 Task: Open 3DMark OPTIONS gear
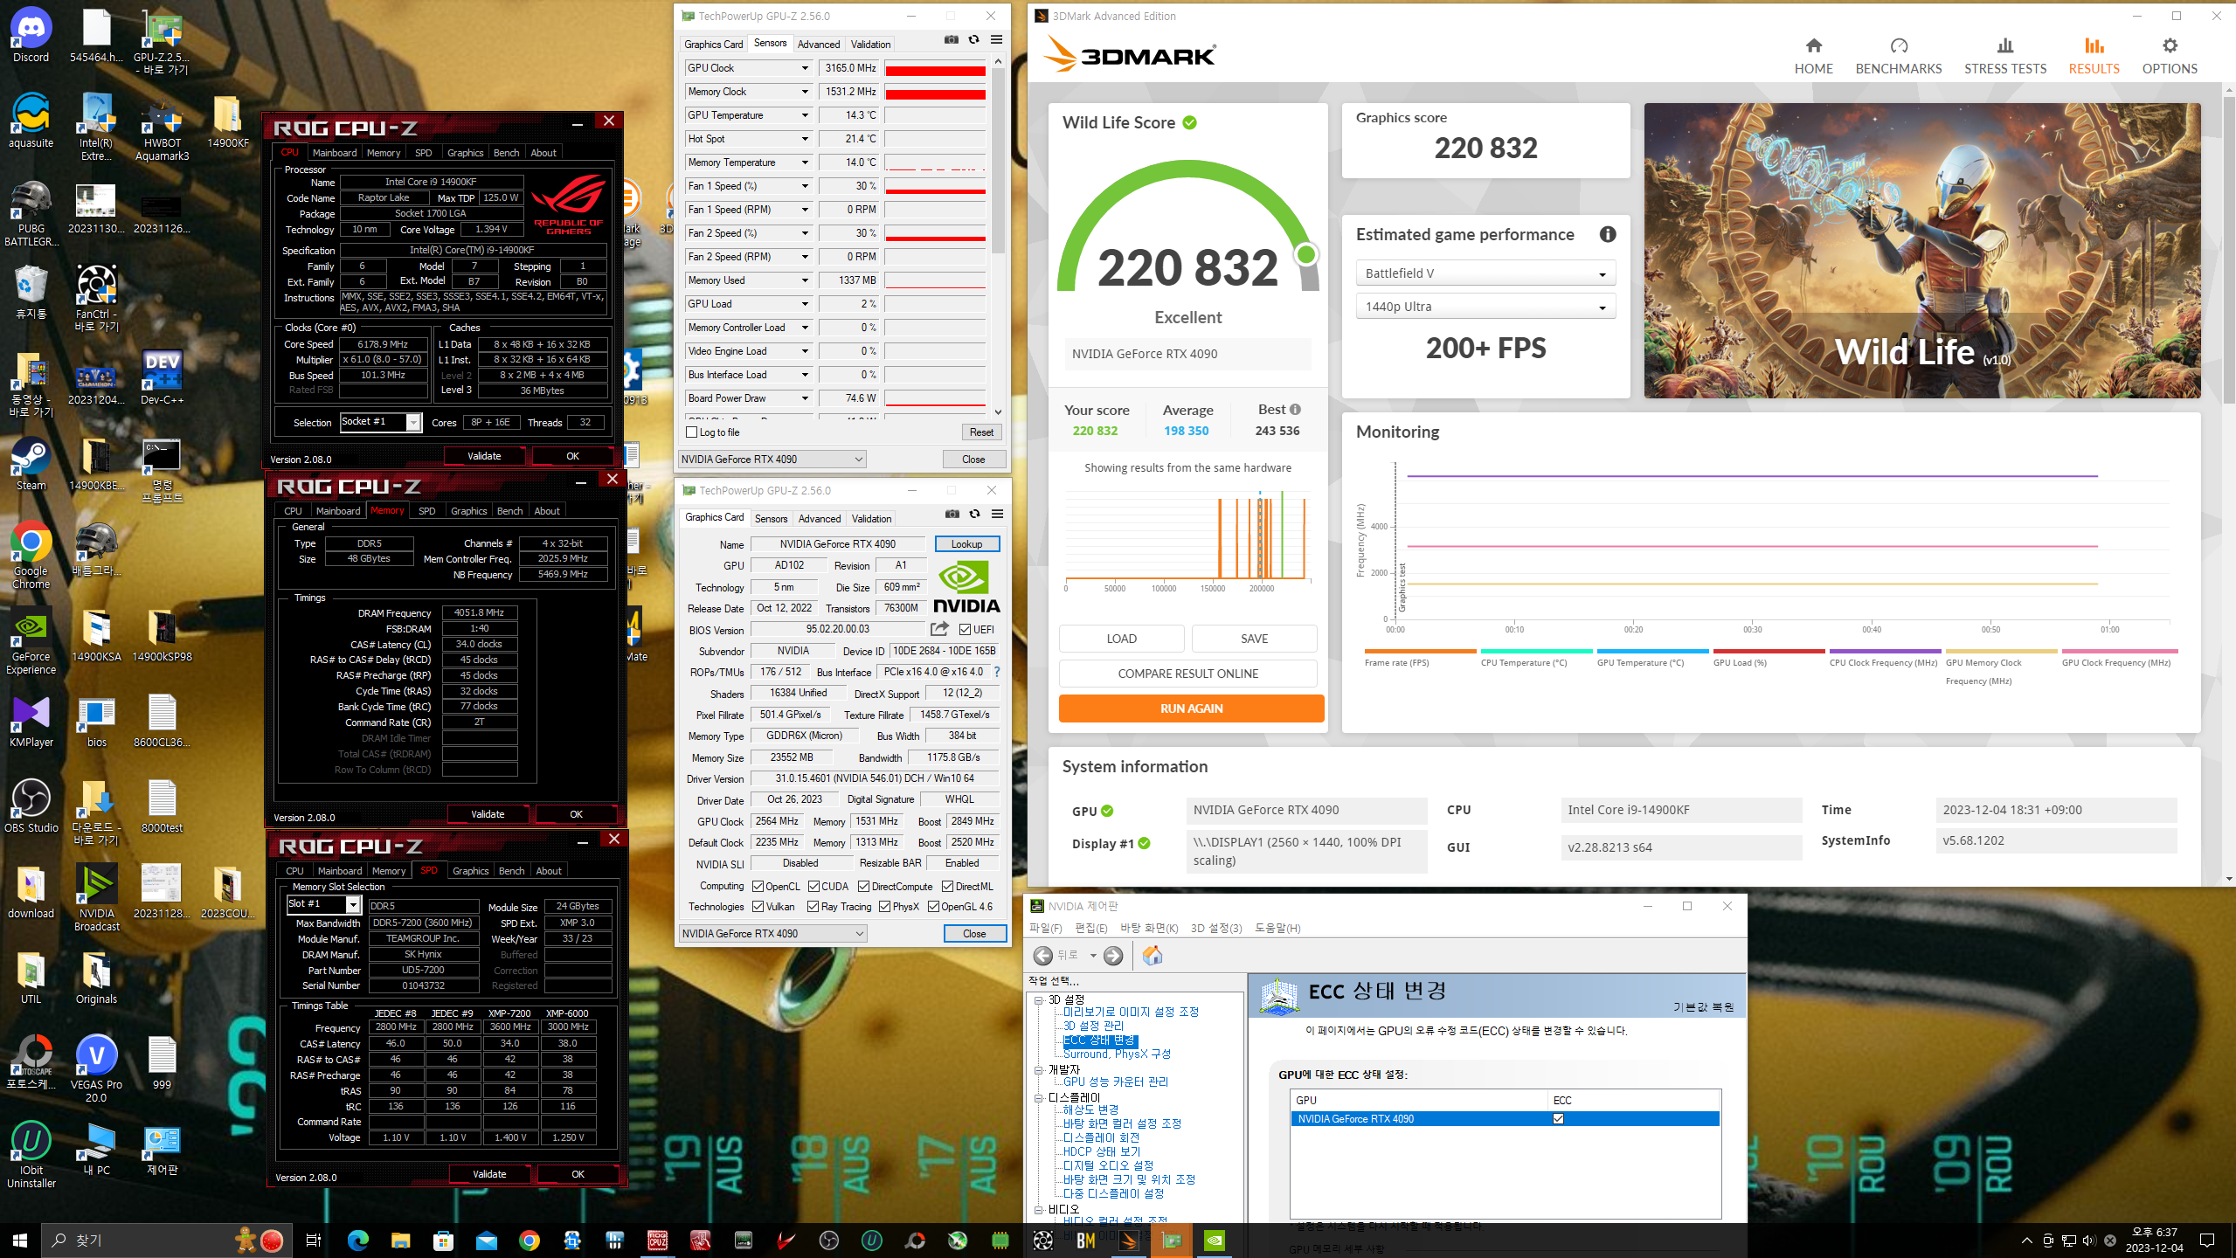[x=2169, y=56]
